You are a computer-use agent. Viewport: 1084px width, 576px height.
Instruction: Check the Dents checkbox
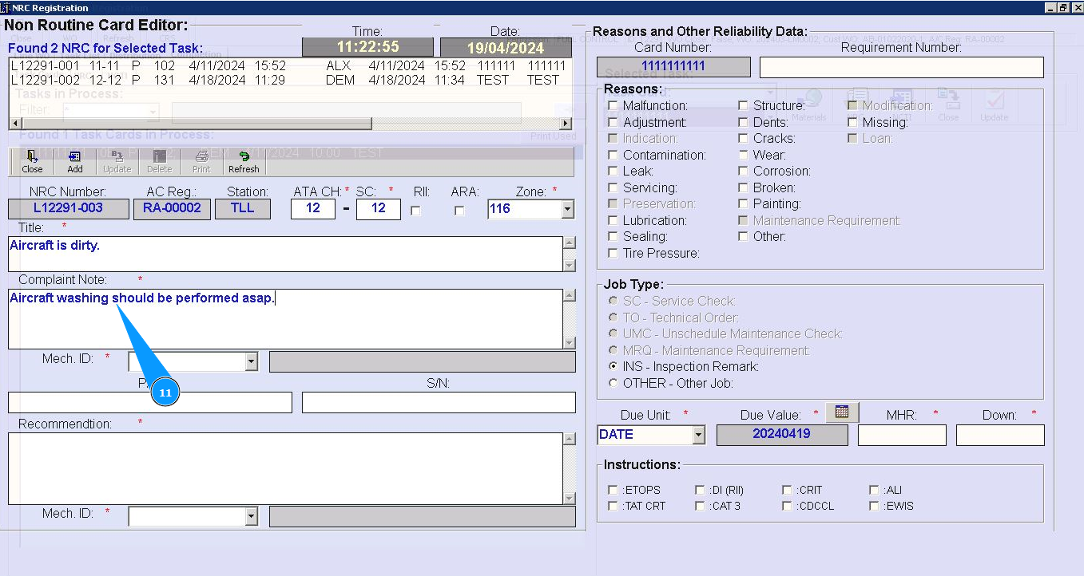(x=743, y=122)
